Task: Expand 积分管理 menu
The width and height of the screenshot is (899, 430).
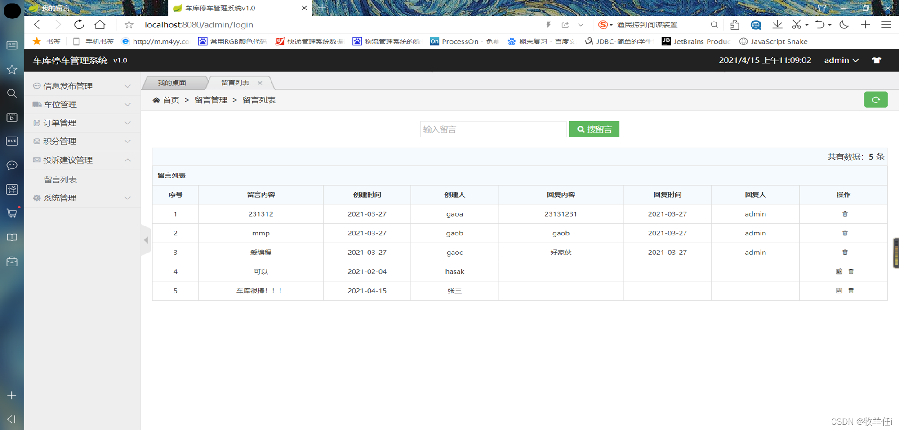Action: click(x=82, y=141)
